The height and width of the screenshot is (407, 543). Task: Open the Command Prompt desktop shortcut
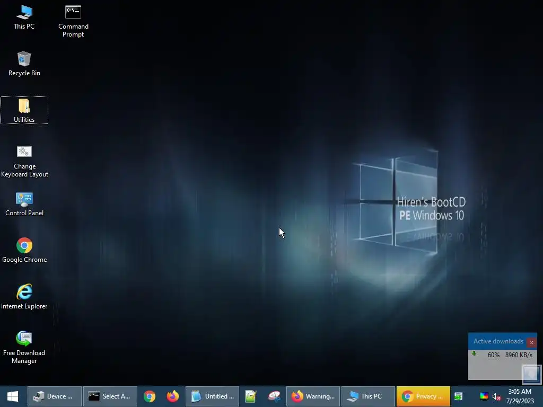click(73, 21)
